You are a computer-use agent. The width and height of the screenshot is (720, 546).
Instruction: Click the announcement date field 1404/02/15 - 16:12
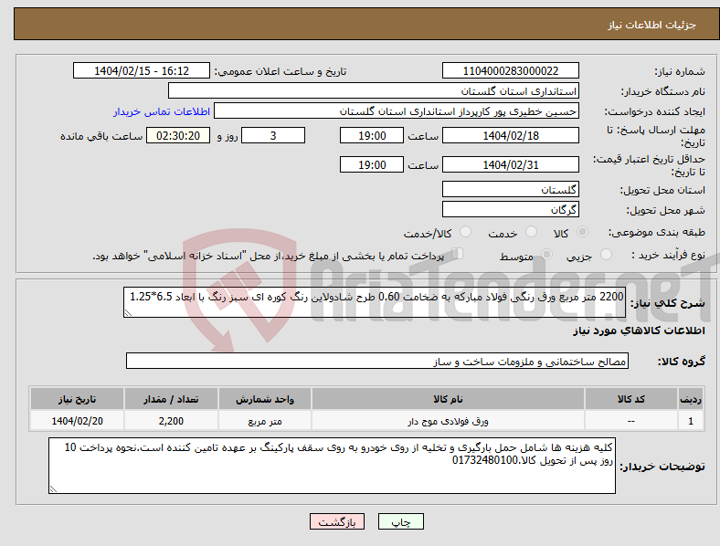[142, 70]
